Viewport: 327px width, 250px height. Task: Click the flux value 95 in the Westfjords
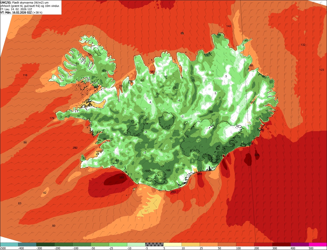90,55
